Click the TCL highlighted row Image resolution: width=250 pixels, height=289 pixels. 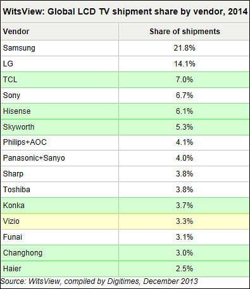(125, 80)
